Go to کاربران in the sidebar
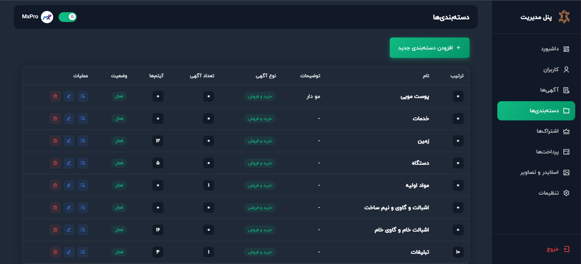The height and width of the screenshot is (264, 581). 536,70
